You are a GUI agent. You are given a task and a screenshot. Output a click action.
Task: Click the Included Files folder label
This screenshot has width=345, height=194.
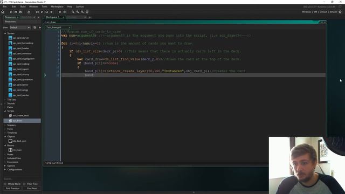tap(14, 158)
